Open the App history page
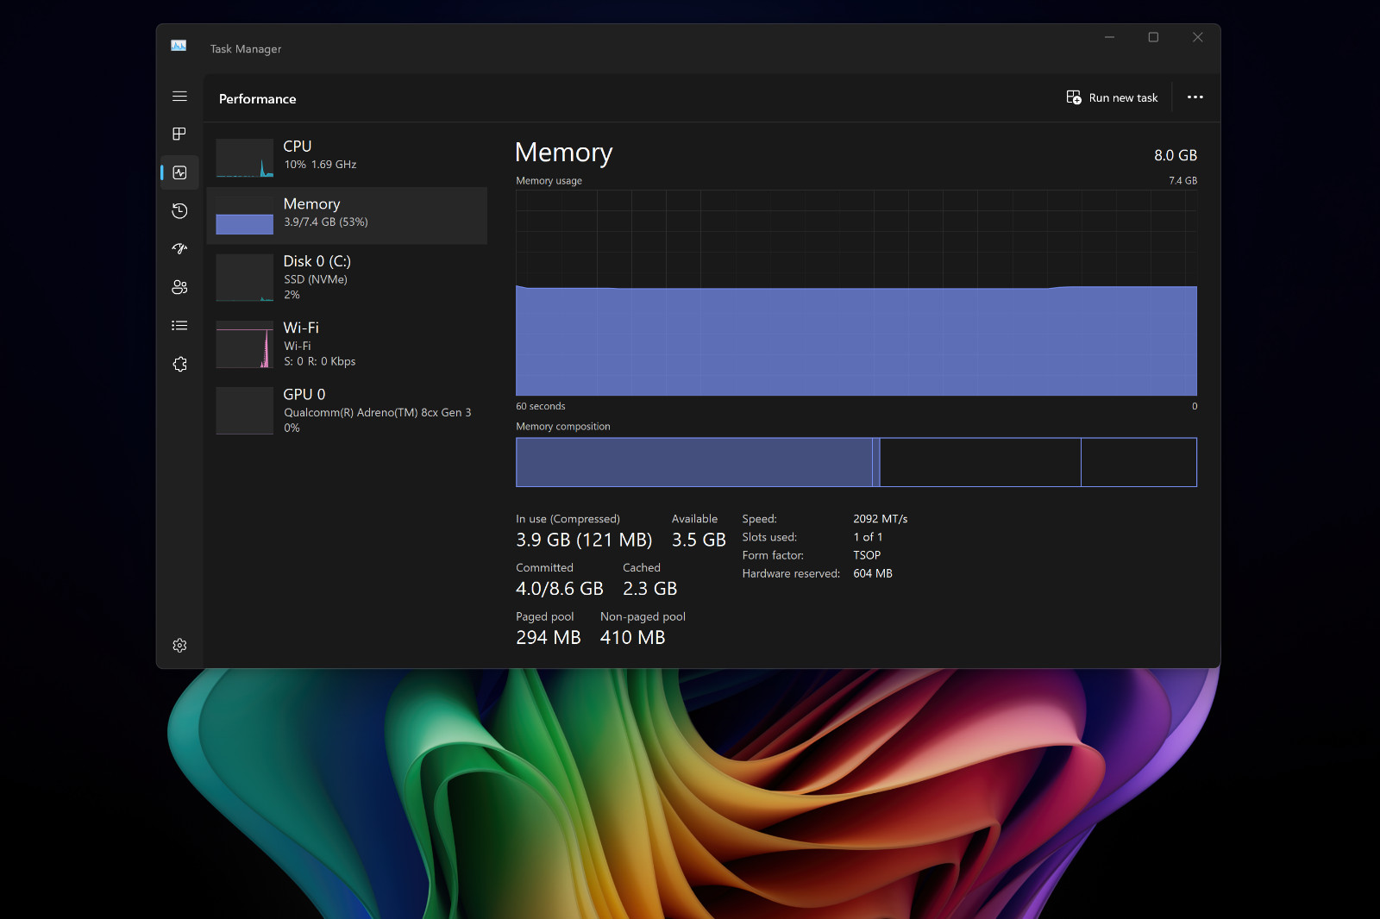This screenshot has height=919, width=1380. click(x=179, y=210)
